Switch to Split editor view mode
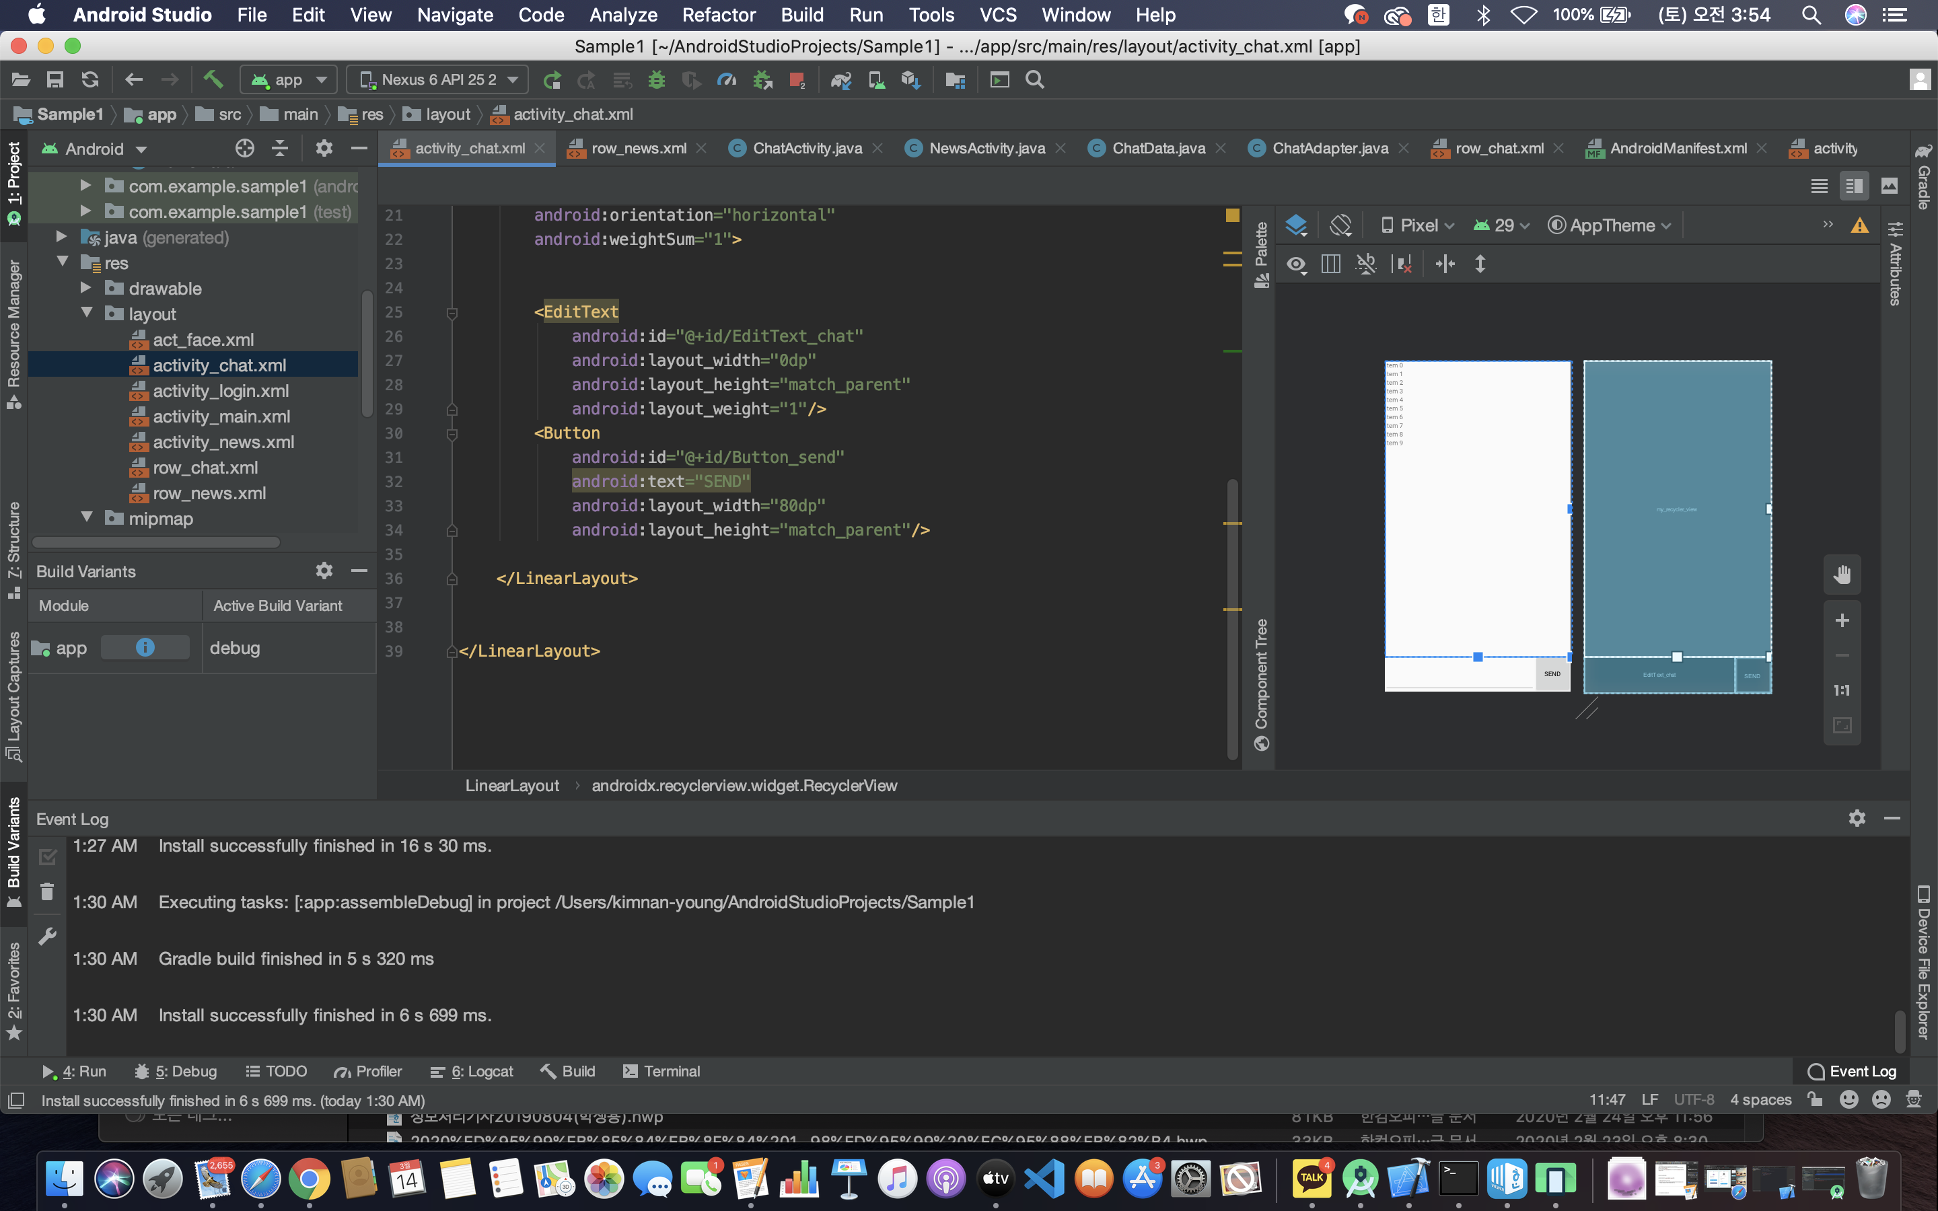The width and height of the screenshot is (1938, 1211). coord(1853,186)
